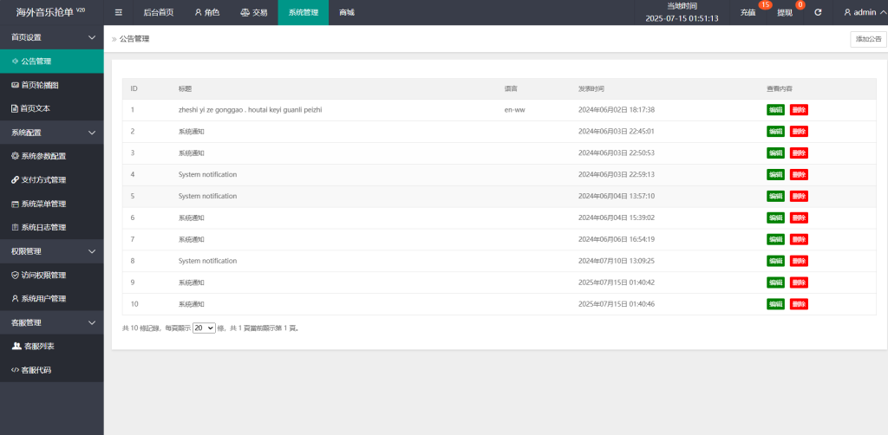The height and width of the screenshot is (435, 888).
Task: Edit announcement with ID 2
Action: coord(776,131)
